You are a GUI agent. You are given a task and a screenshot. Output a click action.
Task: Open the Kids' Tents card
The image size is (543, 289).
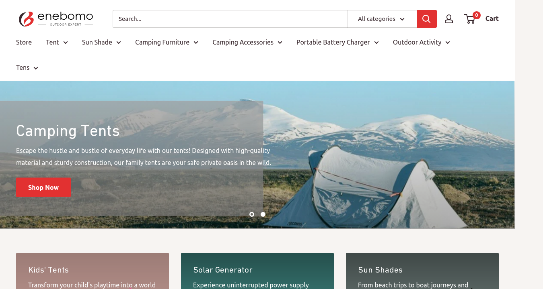coord(93,271)
